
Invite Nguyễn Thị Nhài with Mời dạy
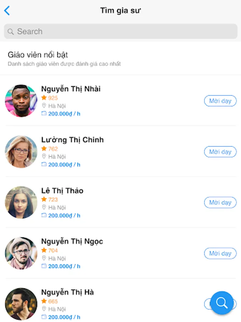(220, 101)
